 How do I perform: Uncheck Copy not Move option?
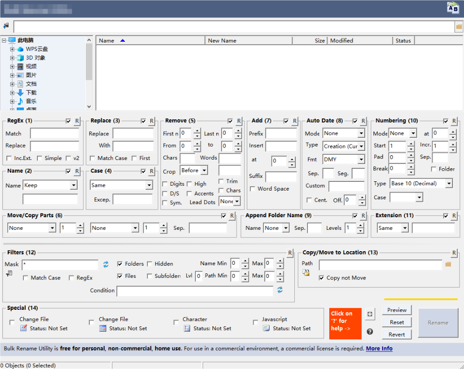click(321, 278)
